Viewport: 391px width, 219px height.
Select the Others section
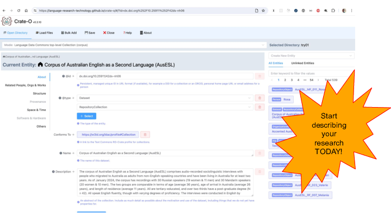41,127
